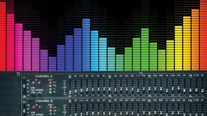Click Channel B first red IN LED
Image resolution: width=207 pixels, height=116 pixels.
(x=33, y=107)
